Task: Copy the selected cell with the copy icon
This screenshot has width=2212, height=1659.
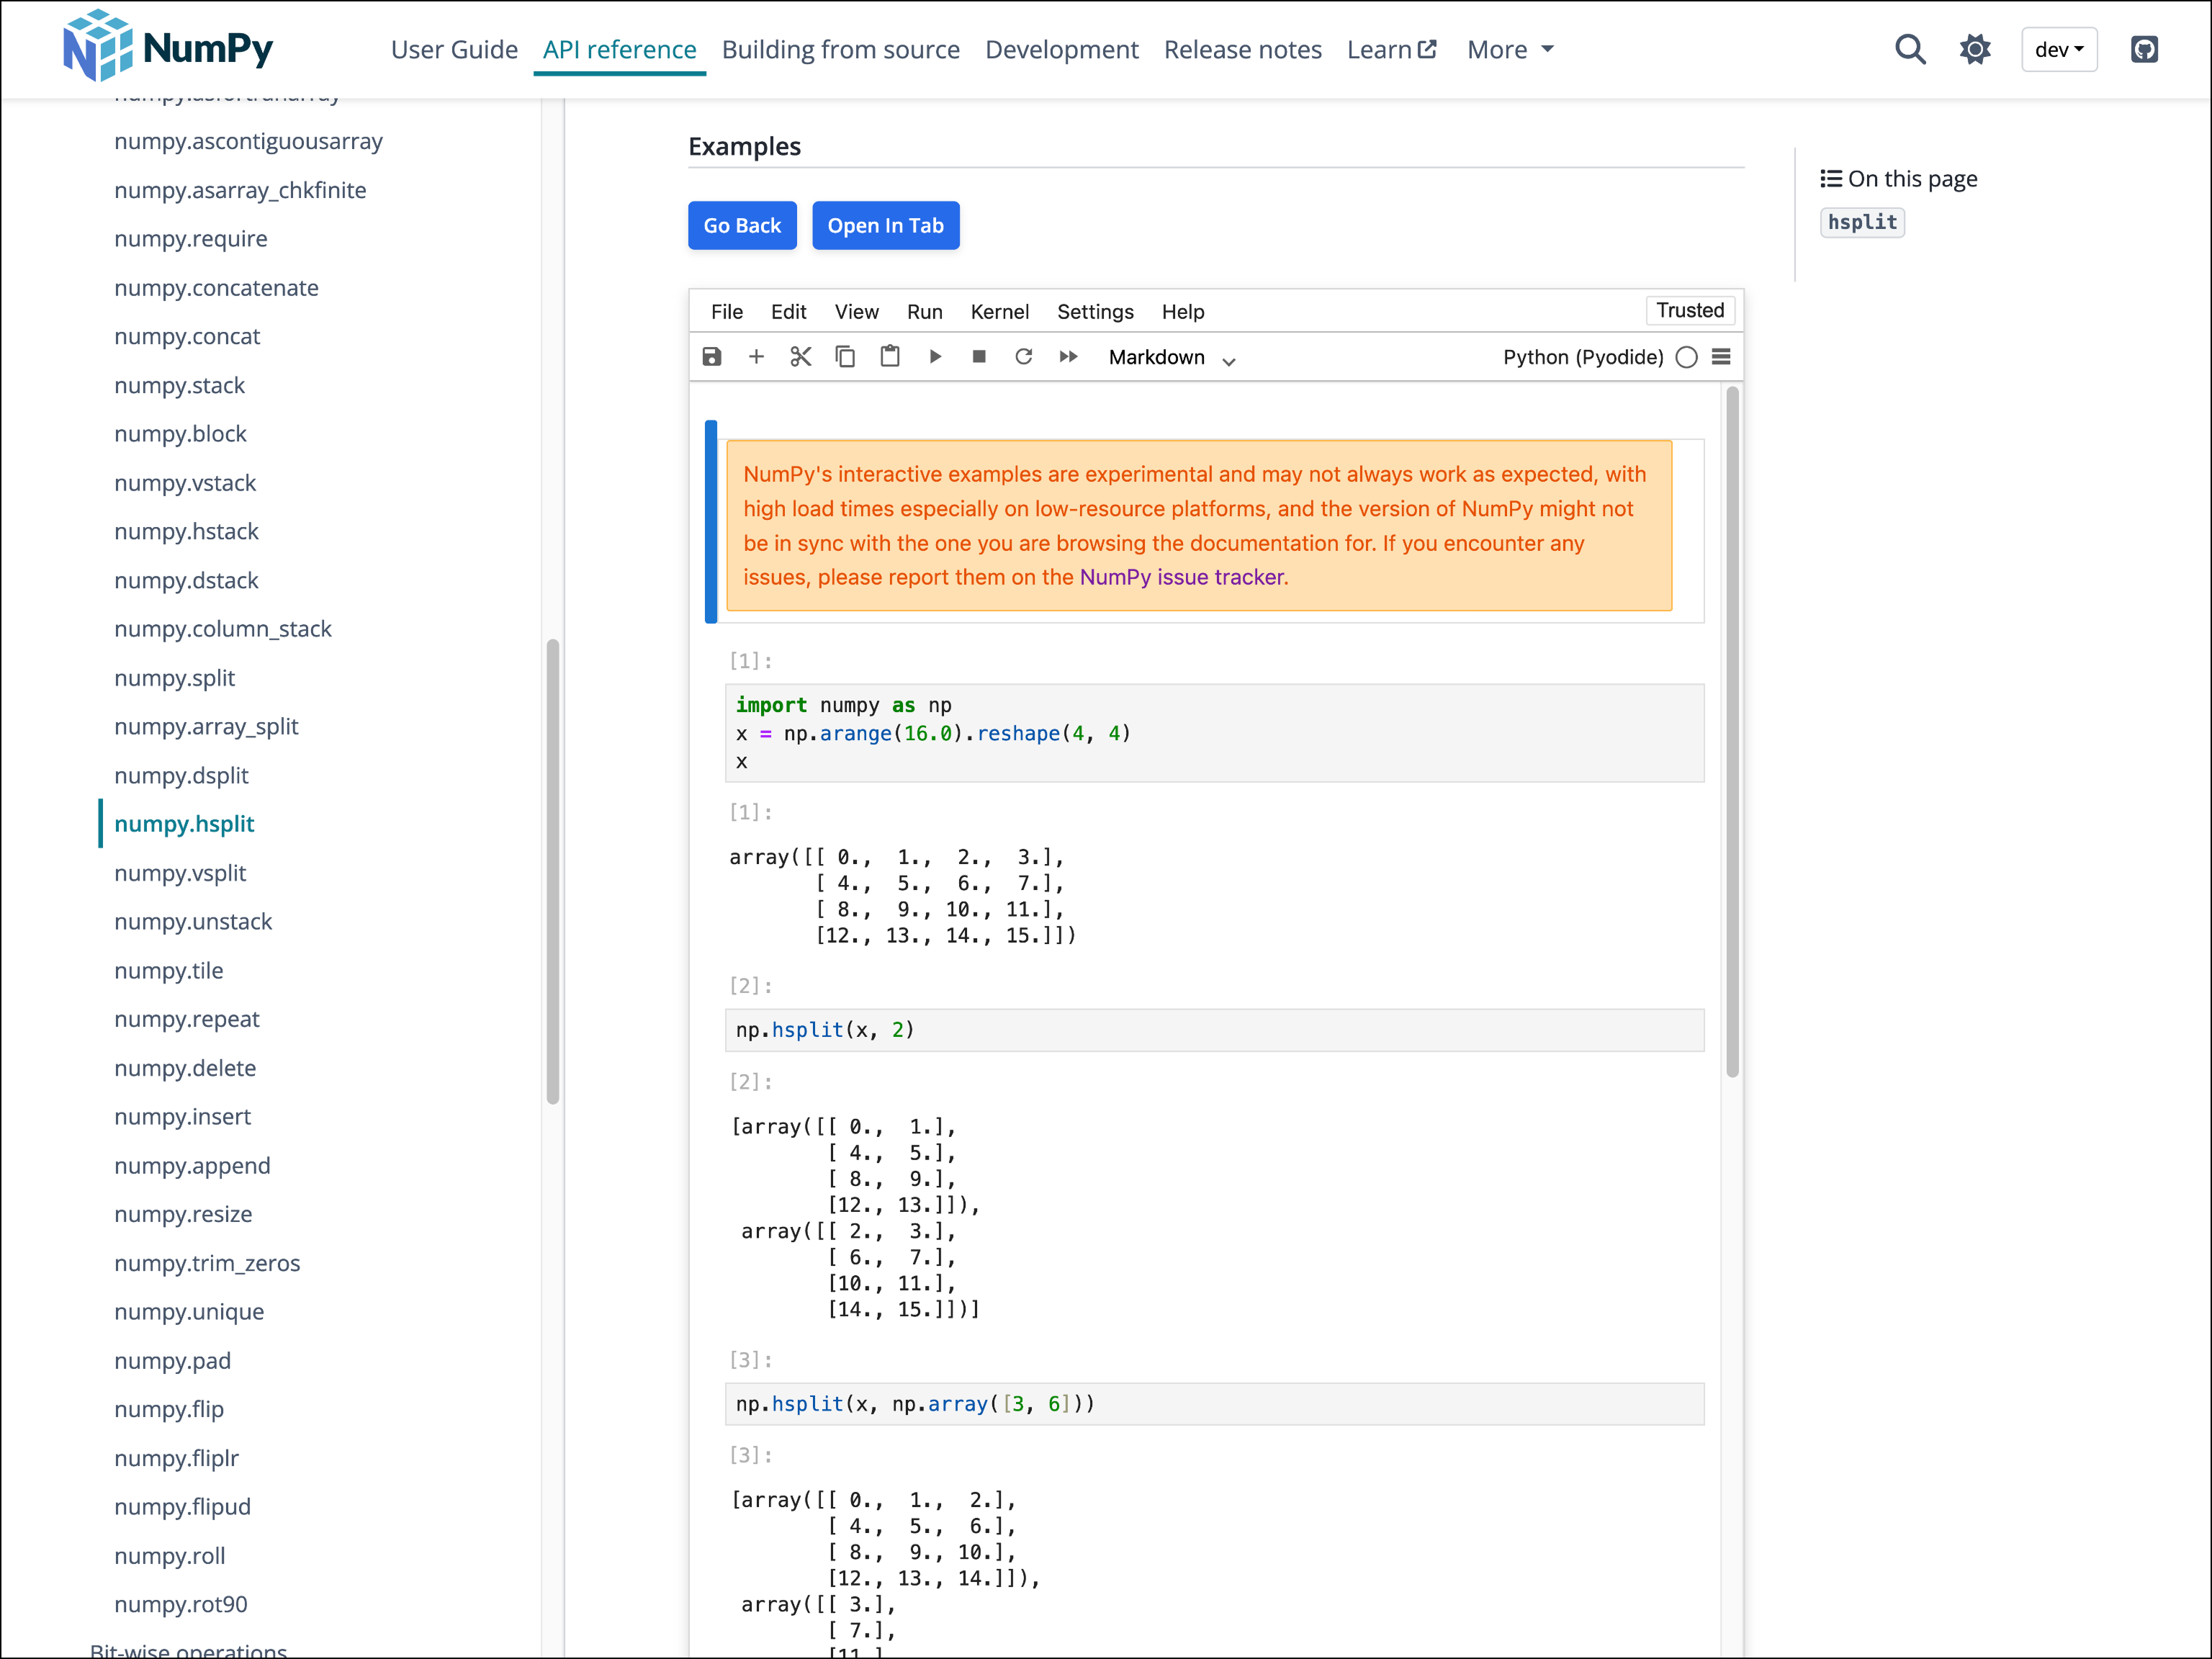Action: pos(845,357)
